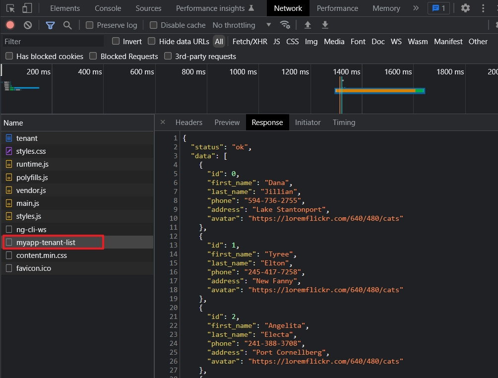Clear the network log

28,25
